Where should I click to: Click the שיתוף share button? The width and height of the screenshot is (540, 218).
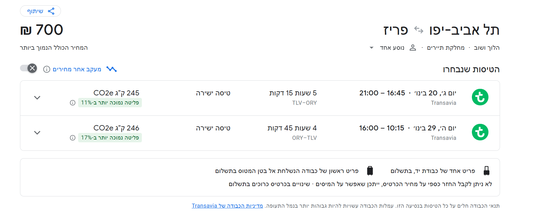(x=41, y=11)
